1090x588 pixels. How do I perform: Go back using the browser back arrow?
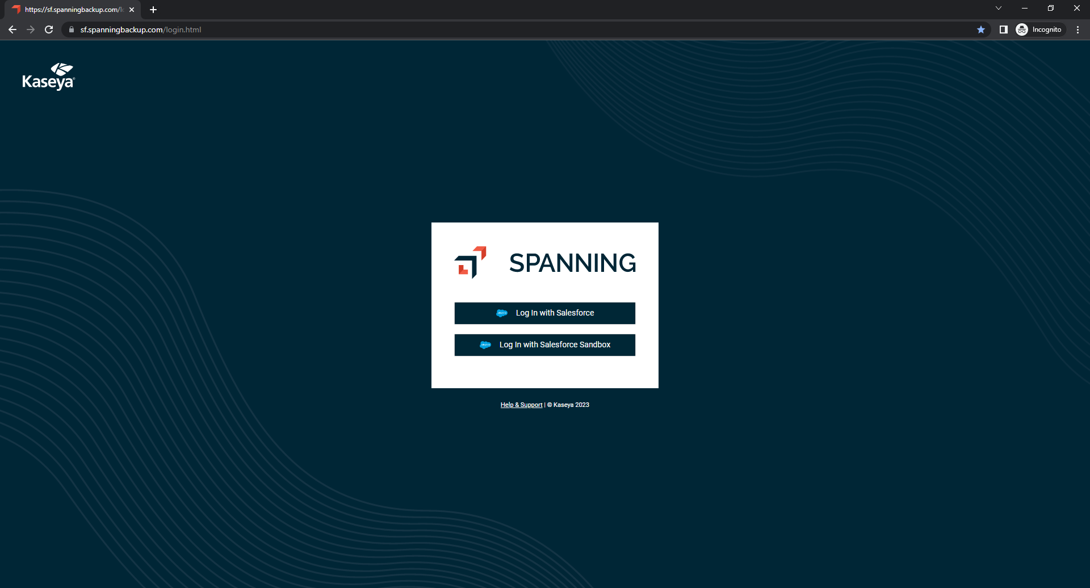[12, 30]
